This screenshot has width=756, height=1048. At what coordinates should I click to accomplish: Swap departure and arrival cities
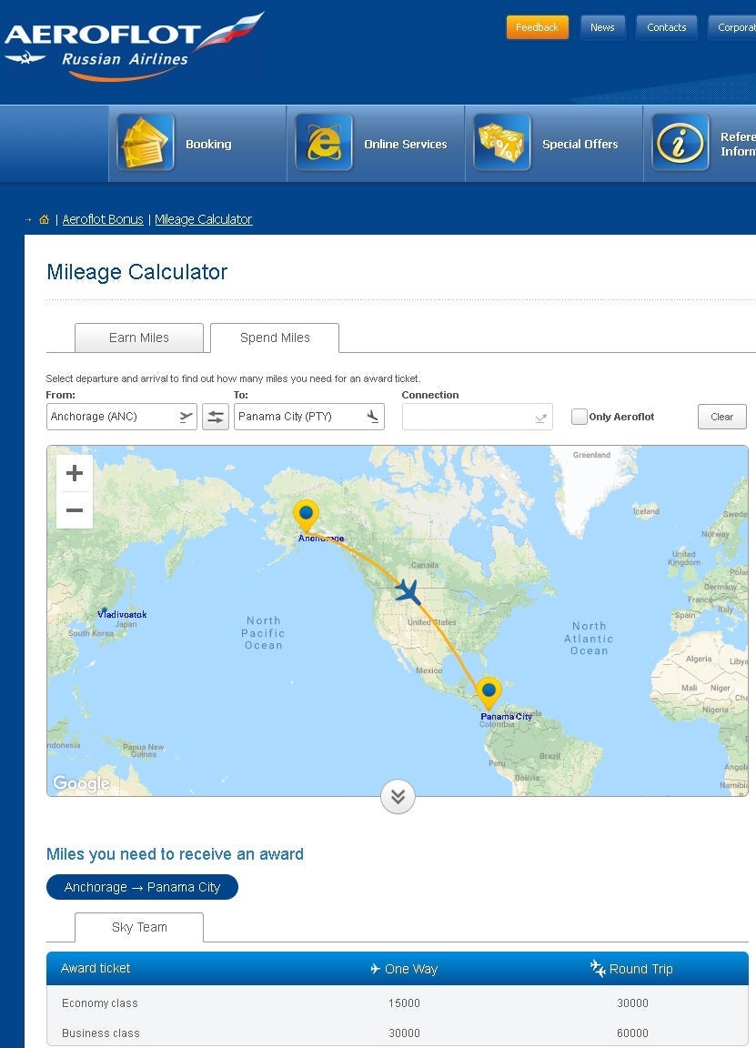216,417
